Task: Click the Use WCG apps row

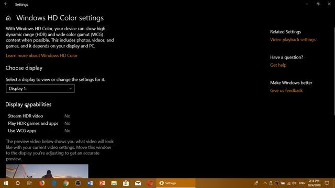Action: [x=39, y=131]
